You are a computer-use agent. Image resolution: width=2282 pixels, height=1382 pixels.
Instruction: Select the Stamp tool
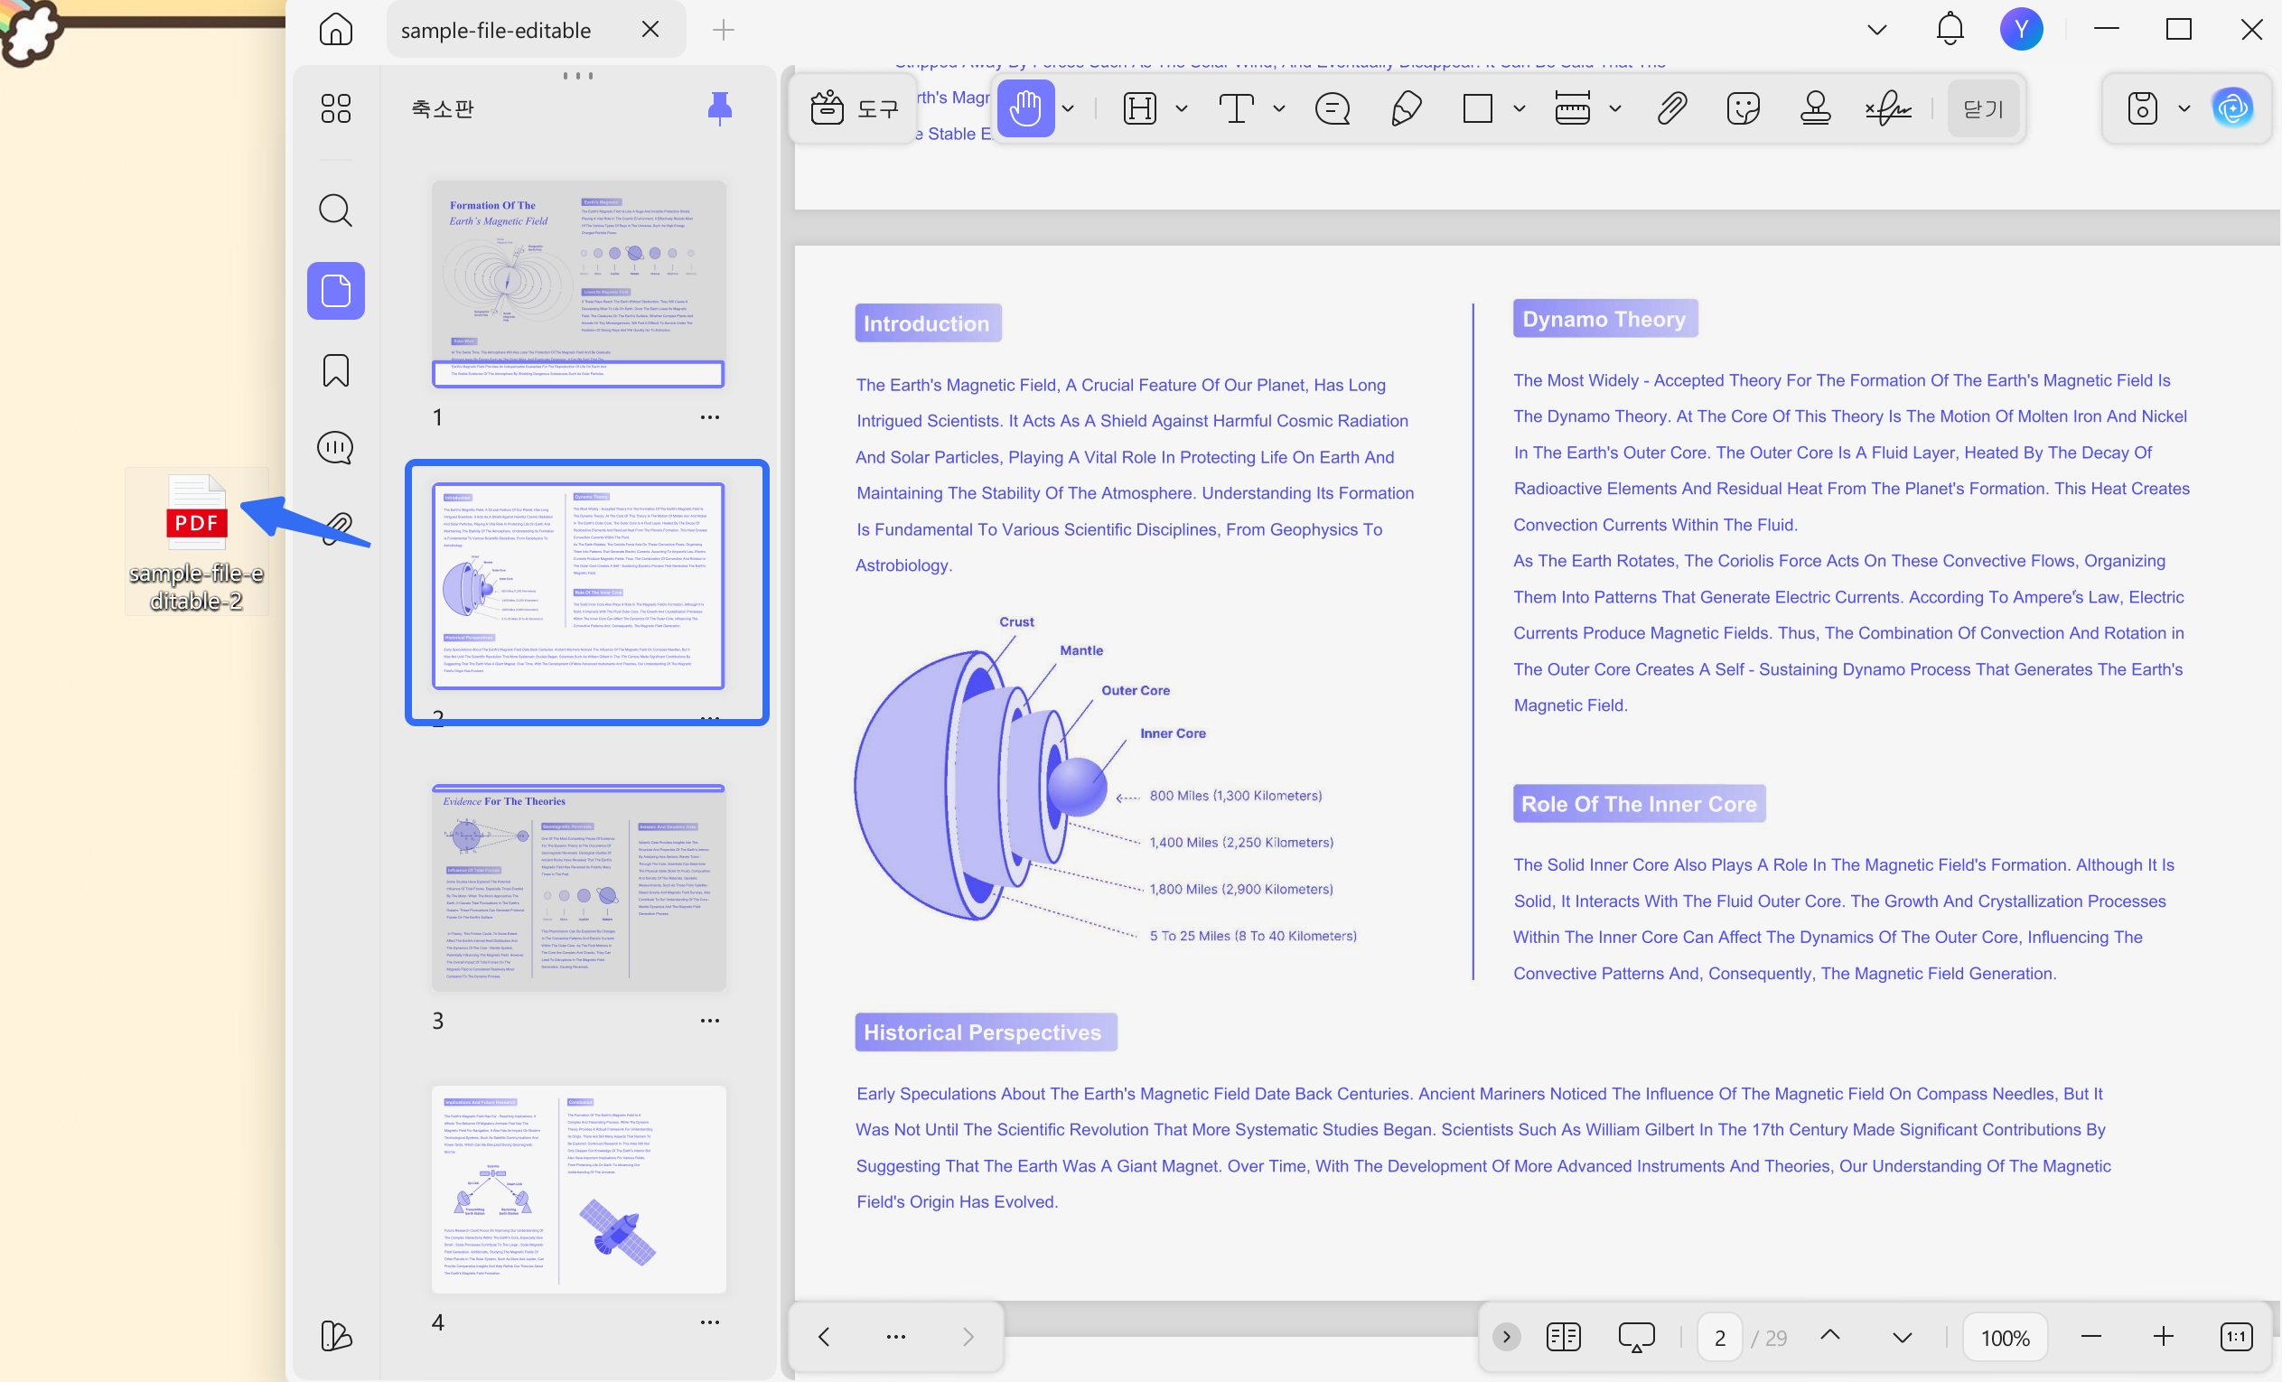coord(1815,108)
